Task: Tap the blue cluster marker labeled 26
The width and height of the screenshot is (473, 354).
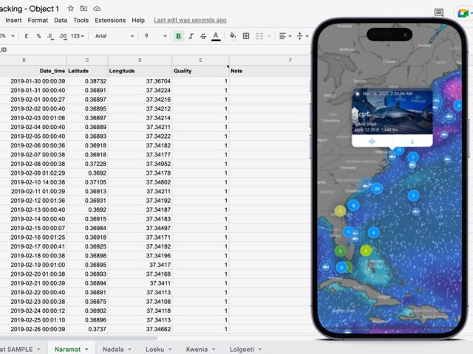Action: coord(377,189)
